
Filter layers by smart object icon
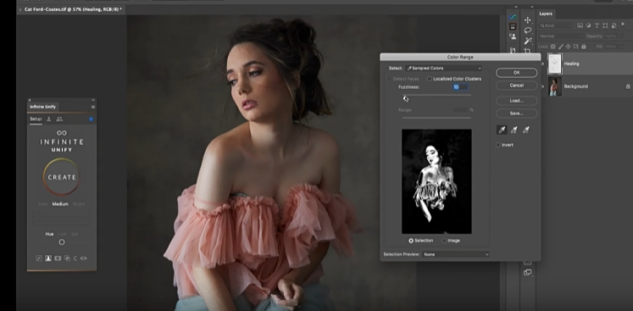pos(614,25)
